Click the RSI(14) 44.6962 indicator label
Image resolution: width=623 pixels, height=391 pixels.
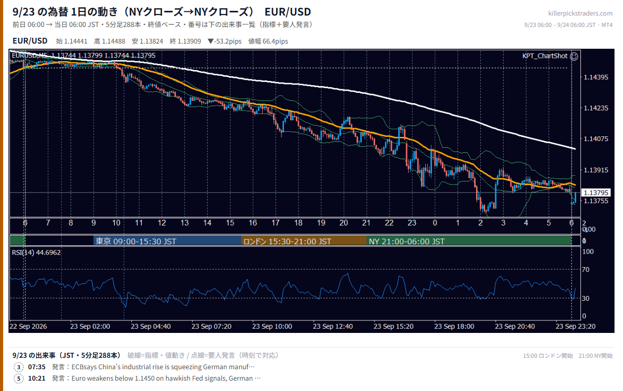[36, 253]
